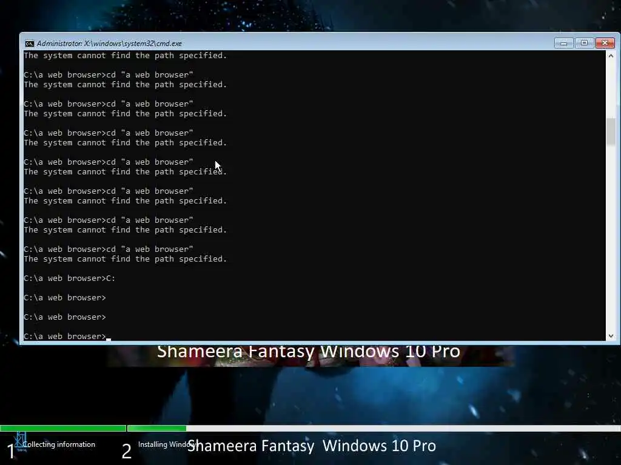Screen dimensions: 621x465
Task: Click the console scrollbar down arrow
Action: click(x=611, y=335)
